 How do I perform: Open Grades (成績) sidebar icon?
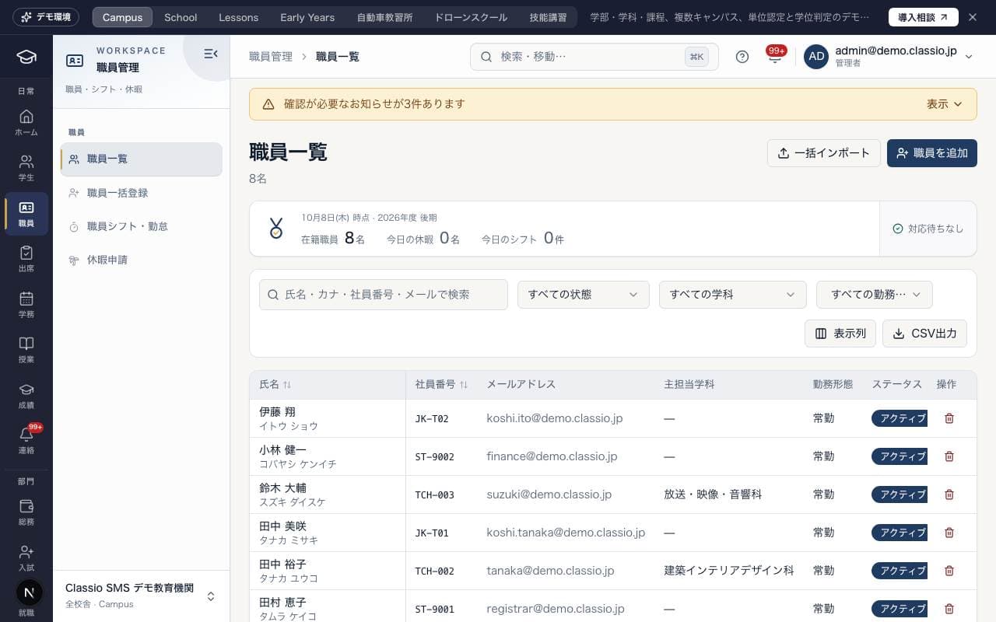coord(26,396)
